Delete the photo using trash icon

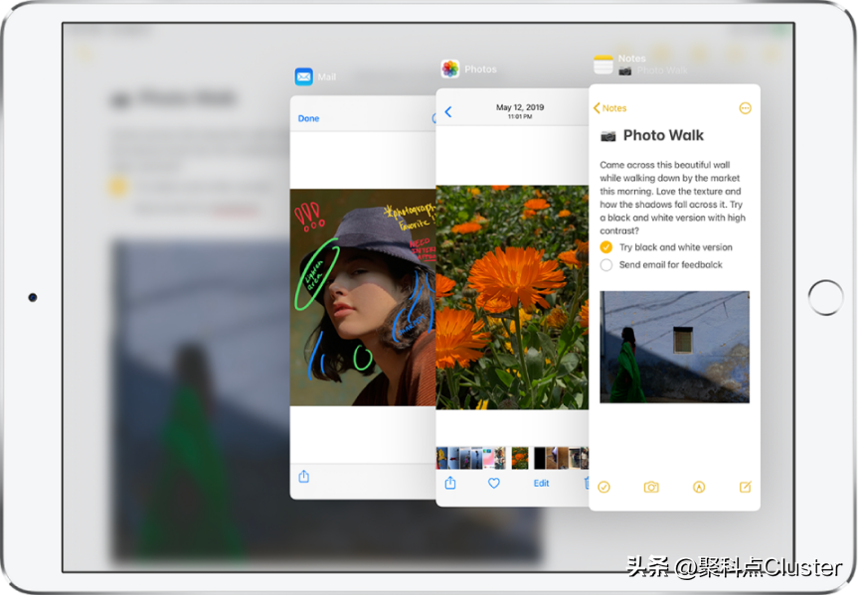pyautogui.click(x=587, y=484)
